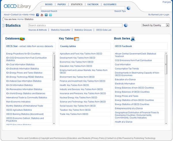173x141 pixels.
Task: Open Country tables
Action: tap(68, 46)
